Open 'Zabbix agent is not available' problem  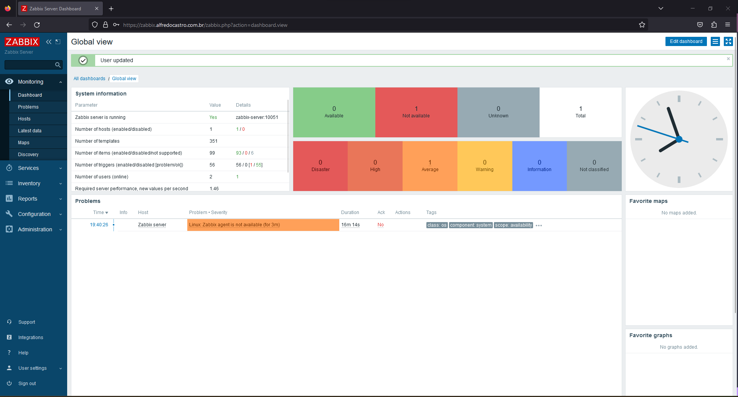(234, 225)
